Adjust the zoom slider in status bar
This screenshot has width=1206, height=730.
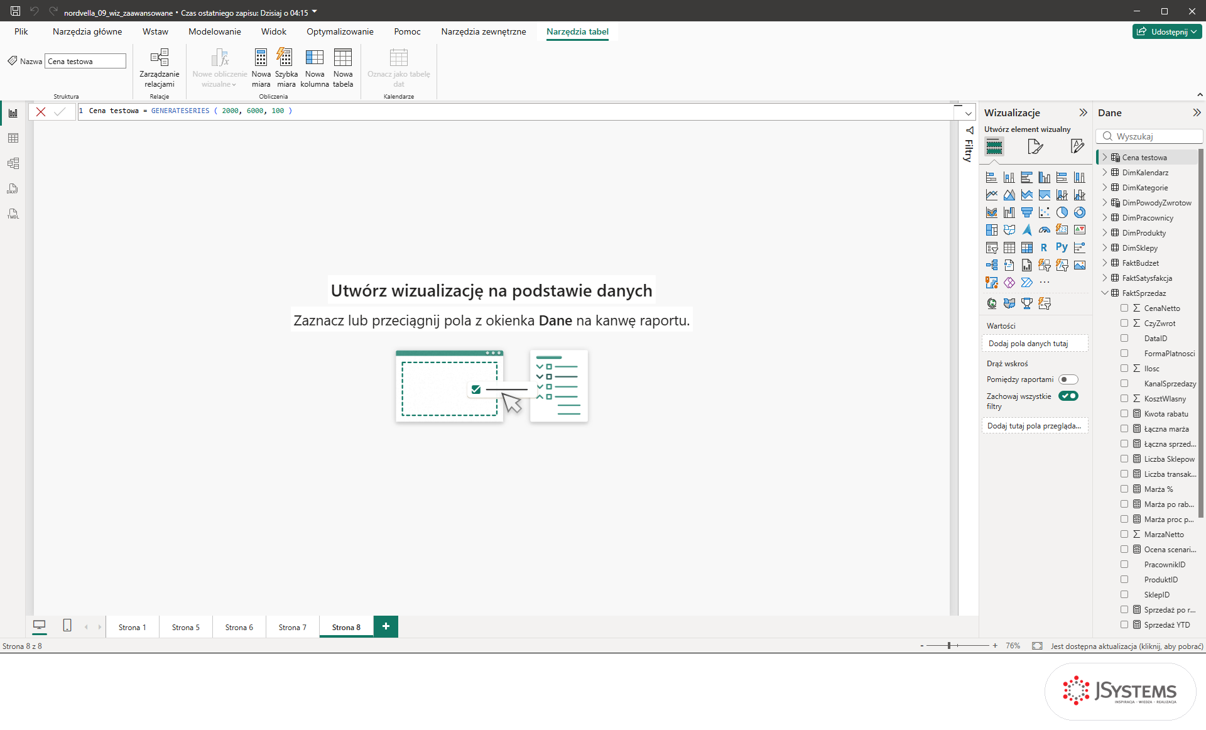click(x=949, y=646)
